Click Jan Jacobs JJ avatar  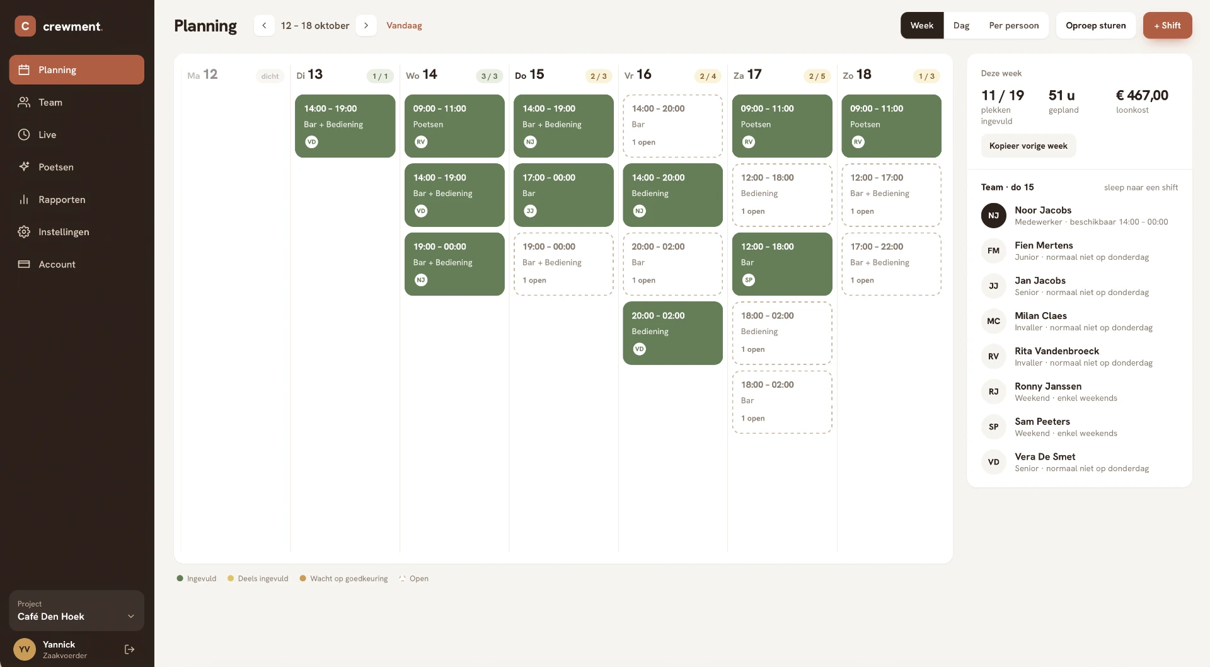tap(993, 286)
